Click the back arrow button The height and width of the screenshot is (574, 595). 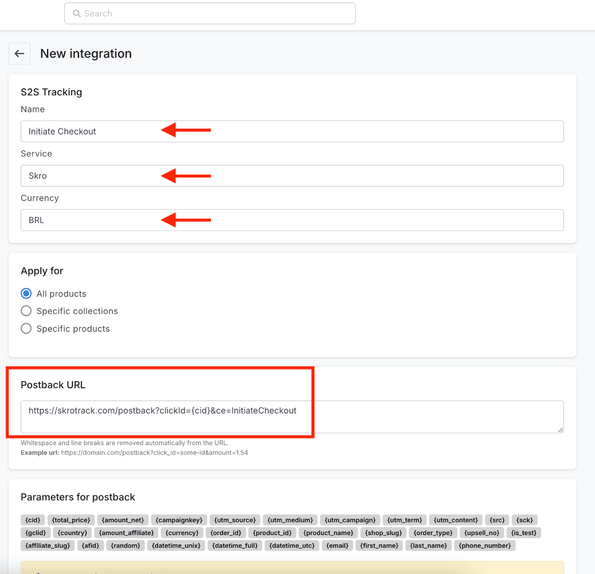[19, 54]
